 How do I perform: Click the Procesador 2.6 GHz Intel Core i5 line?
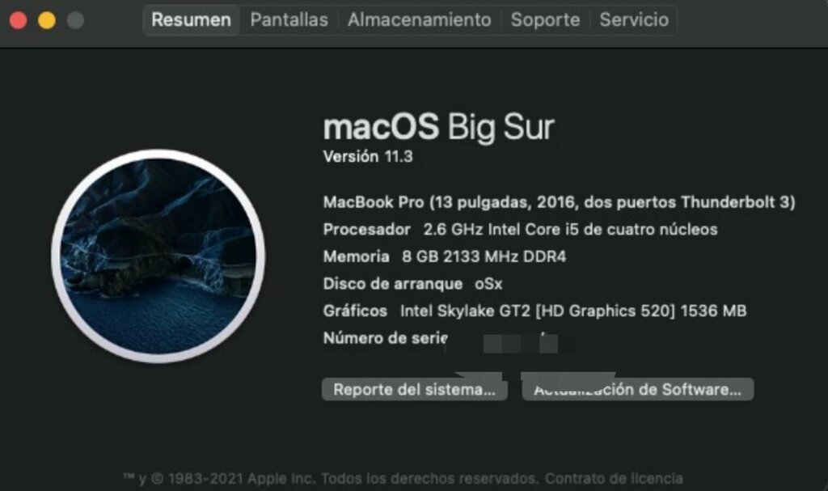click(x=520, y=230)
